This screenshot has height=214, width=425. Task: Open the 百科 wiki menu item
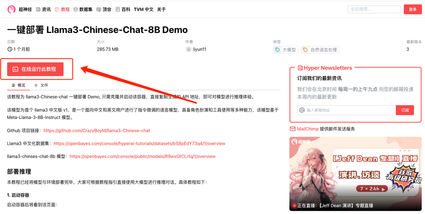123,9
